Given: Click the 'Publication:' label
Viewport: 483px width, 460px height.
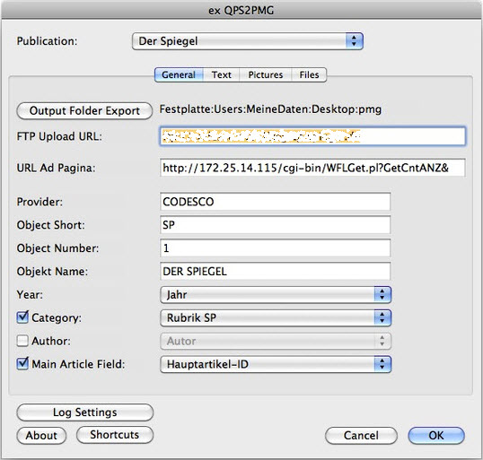Looking at the screenshot, I should point(47,41).
